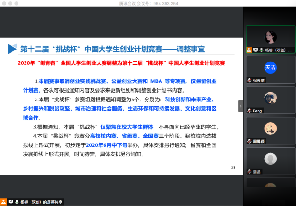Click the 杨柳(双创) name label in sidebar
Viewport: 296px width, 206px height.
click(x=277, y=50)
